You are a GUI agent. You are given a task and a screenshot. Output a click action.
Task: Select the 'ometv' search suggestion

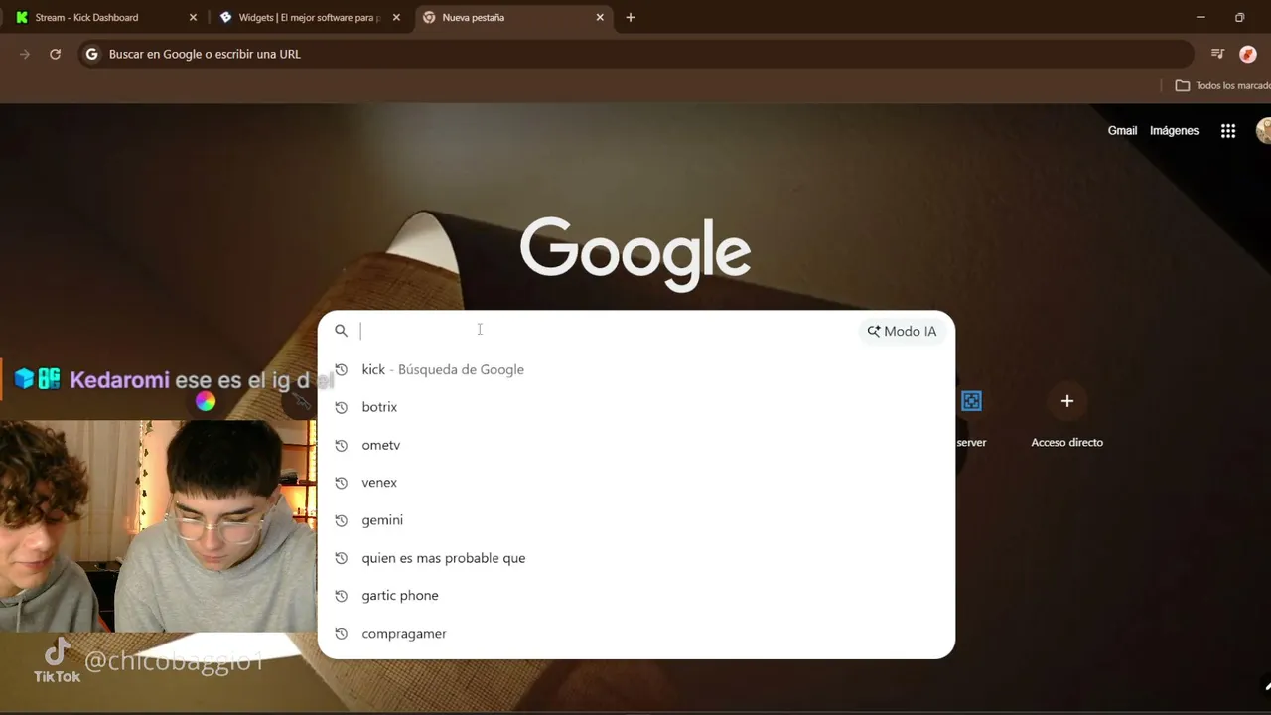click(635, 445)
